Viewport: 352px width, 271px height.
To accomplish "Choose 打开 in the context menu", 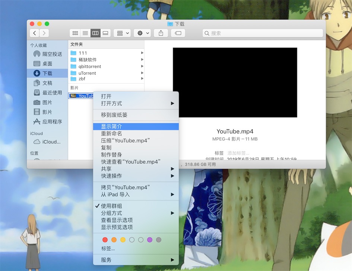I will (136, 96).
